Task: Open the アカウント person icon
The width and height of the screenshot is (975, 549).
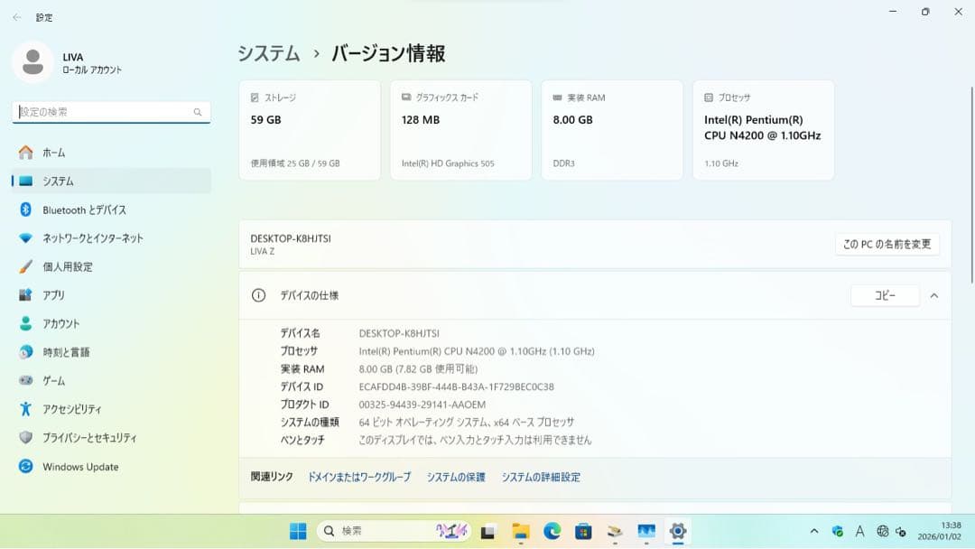Action: point(25,323)
